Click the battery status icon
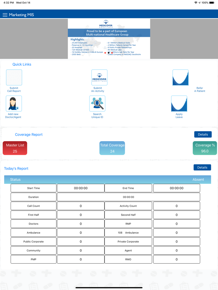This screenshot has height=290, width=218. coord(212,3)
